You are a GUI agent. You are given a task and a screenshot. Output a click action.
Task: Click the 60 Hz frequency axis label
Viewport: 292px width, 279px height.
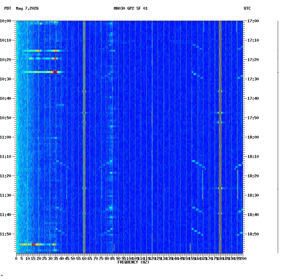[84, 259]
